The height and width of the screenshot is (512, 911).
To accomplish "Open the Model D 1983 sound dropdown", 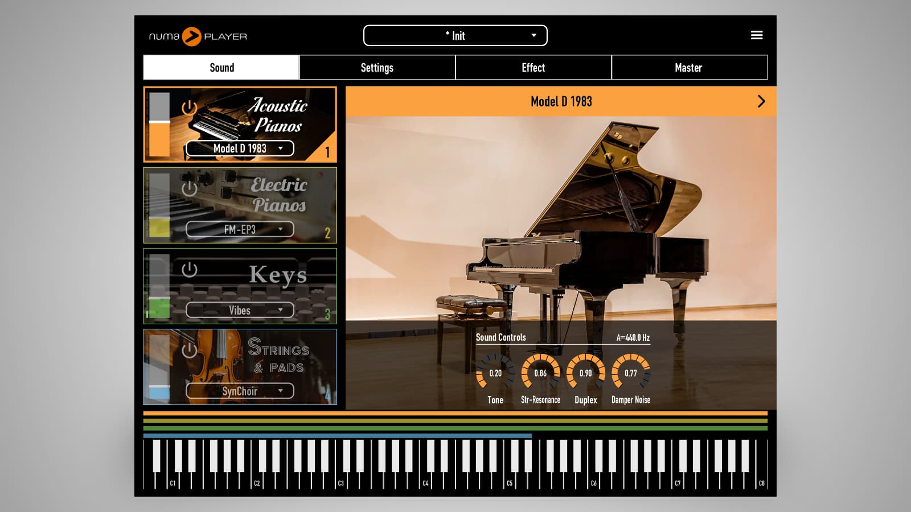I will [240, 148].
